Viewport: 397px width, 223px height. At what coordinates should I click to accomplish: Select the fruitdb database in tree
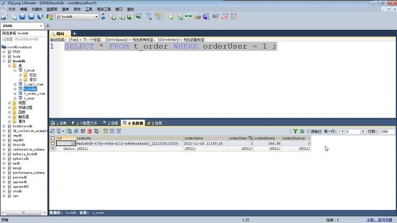coord(19,144)
